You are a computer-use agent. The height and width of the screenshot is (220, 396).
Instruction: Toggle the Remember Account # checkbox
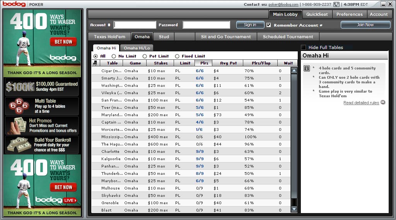[x=268, y=25]
